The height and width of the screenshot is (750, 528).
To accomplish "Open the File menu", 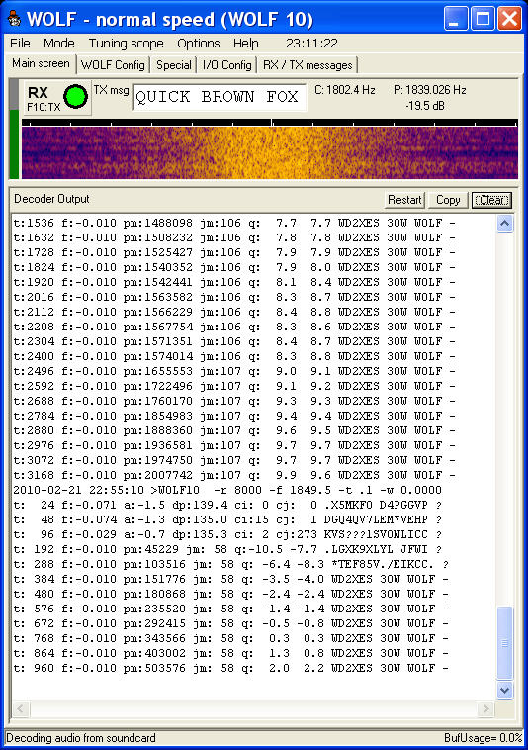I will pos(20,44).
